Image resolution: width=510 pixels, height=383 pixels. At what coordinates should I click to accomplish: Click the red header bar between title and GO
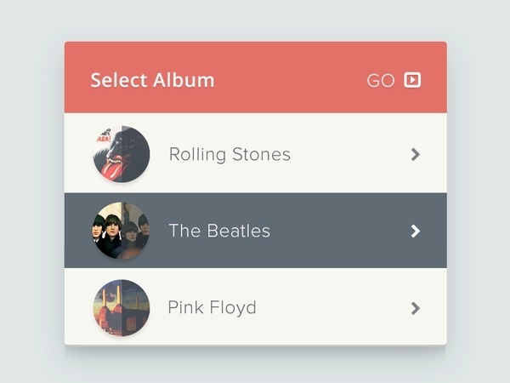point(290,78)
